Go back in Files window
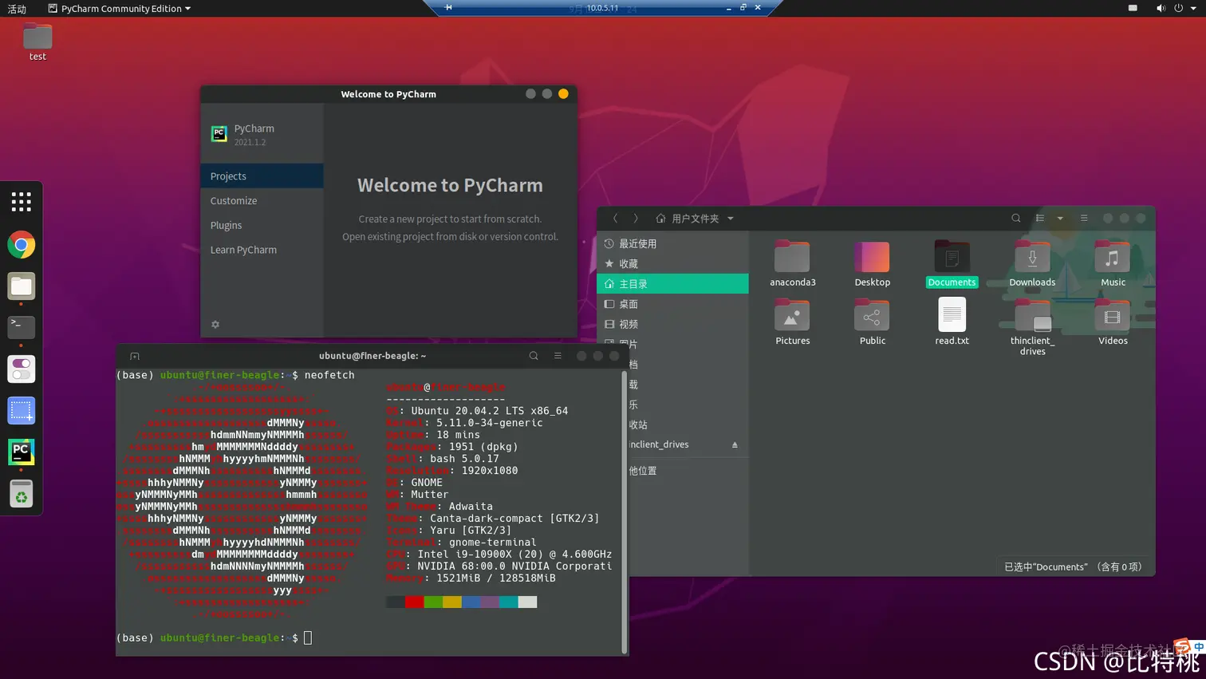Viewport: 1206px width, 679px height. pos(615,218)
